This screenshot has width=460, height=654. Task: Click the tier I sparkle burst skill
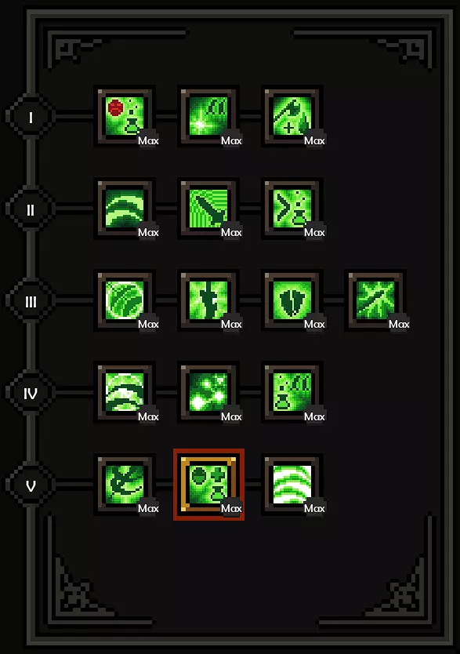(208, 116)
